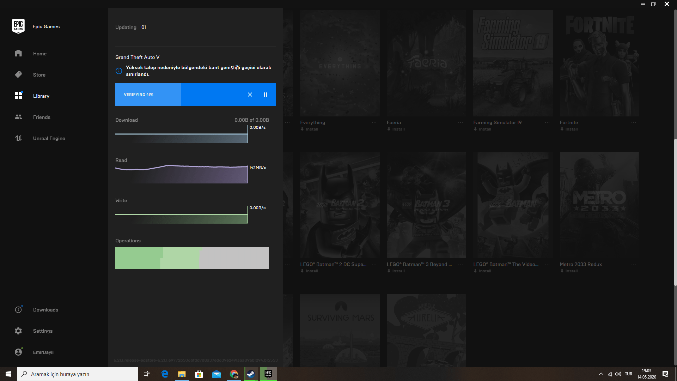Open Steam from the Windows taskbar
677x381 pixels.
click(x=251, y=374)
